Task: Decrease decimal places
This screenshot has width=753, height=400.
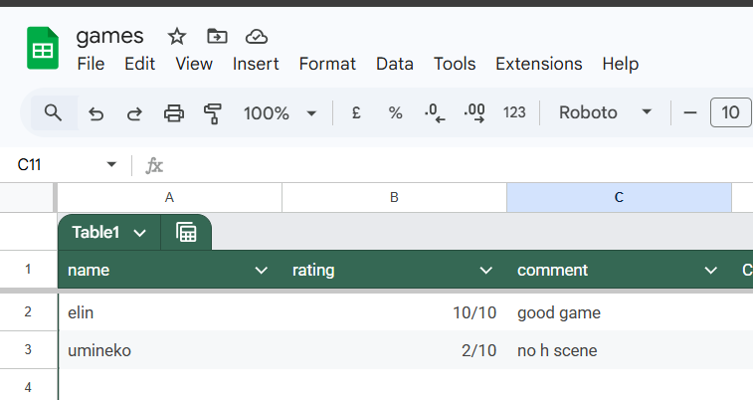Action: point(435,113)
